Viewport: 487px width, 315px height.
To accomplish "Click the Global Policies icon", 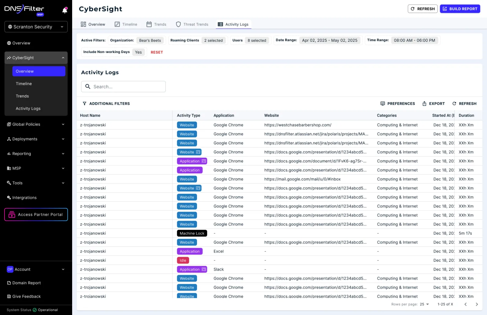I will click(9, 124).
